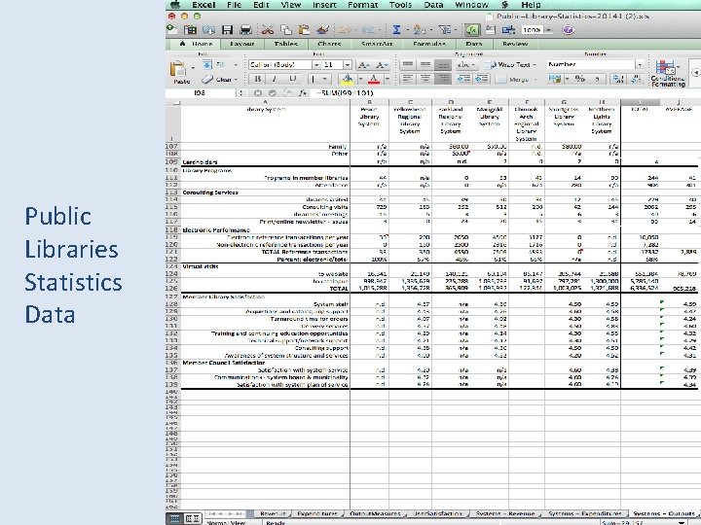Click the Format Painter brush icon
This screenshot has height=525, width=701.
(x=322, y=30)
